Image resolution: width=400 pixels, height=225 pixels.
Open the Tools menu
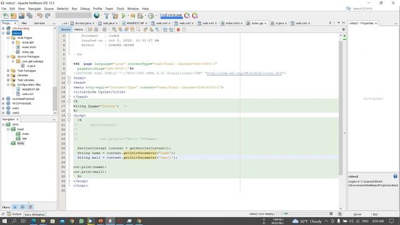[121, 9]
